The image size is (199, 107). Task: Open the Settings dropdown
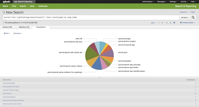(x=174, y=2)
